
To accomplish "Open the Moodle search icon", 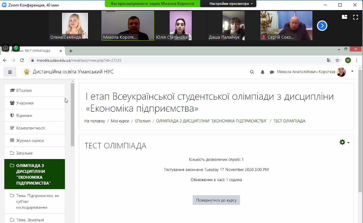I will 252,72.
